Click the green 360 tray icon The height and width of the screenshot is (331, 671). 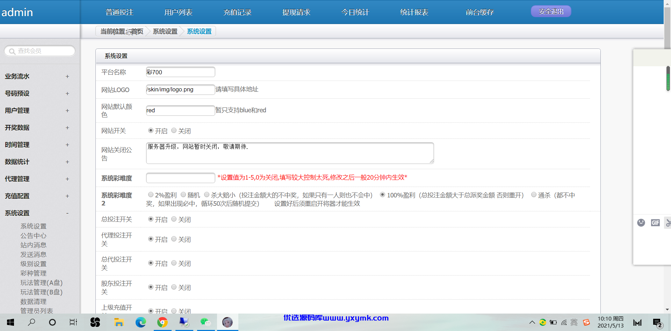tap(543, 322)
